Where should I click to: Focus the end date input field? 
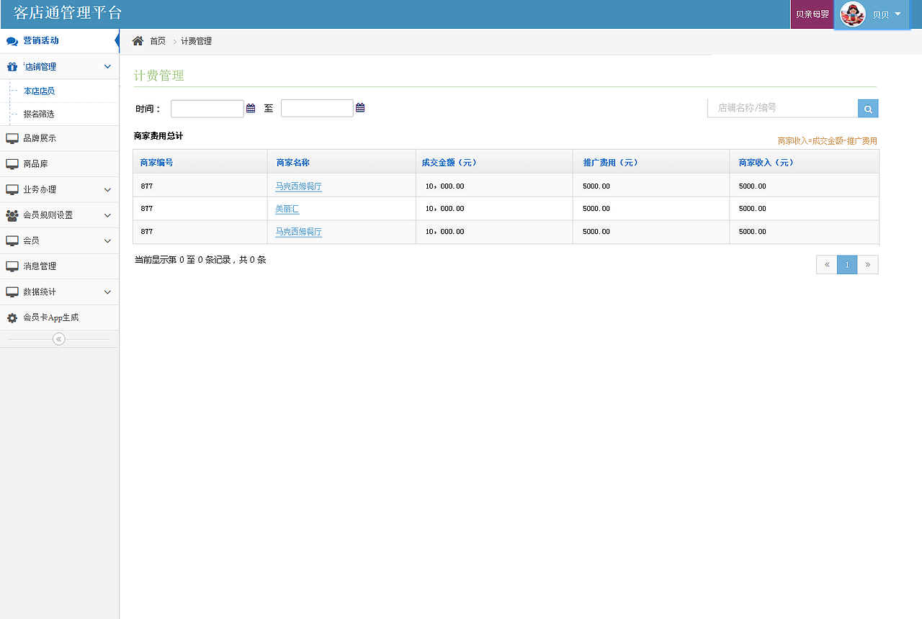[317, 108]
